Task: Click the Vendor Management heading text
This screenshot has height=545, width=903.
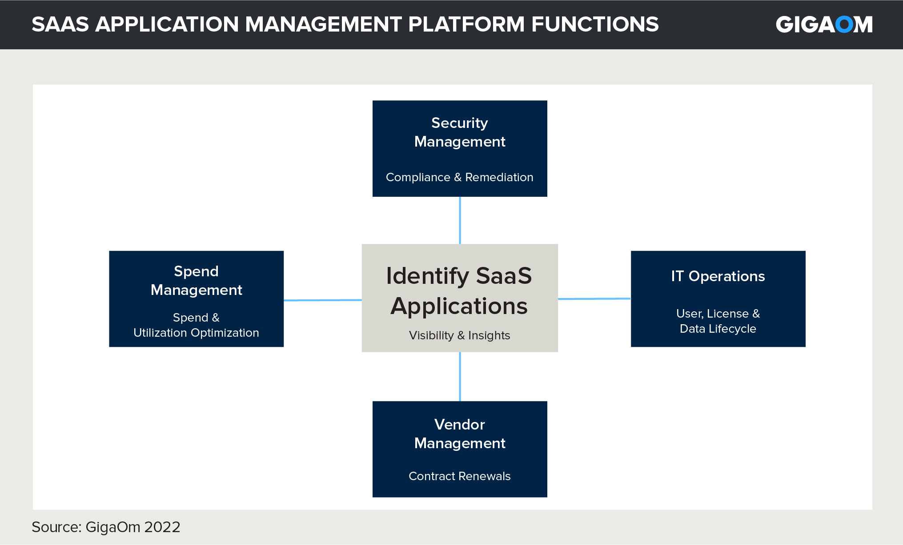Action: (460, 434)
